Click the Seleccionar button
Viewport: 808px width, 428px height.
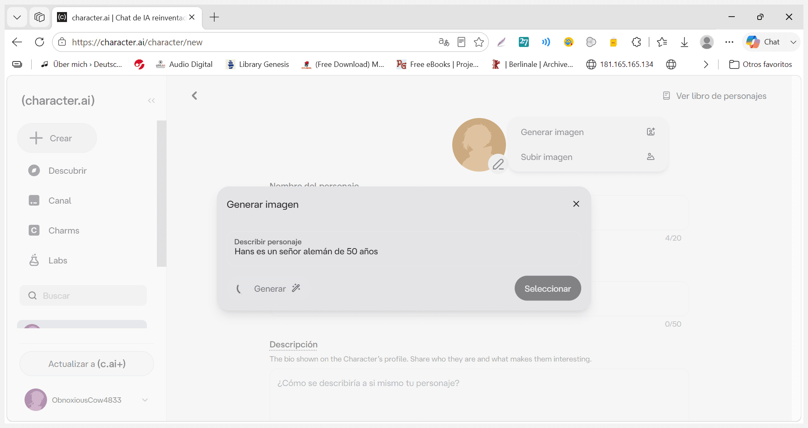[x=548, y=288]
